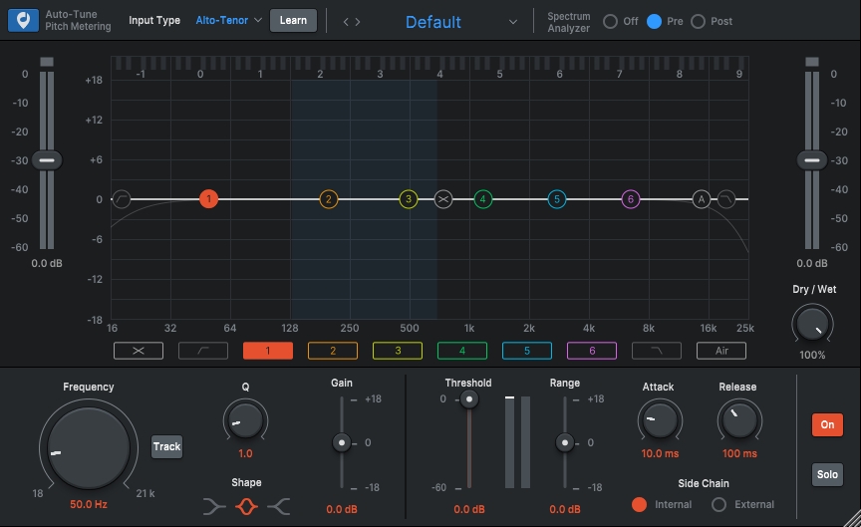Select band 3 yellow node on graph
The height and width of the screenshot is (527, 861).
[408, 198]
